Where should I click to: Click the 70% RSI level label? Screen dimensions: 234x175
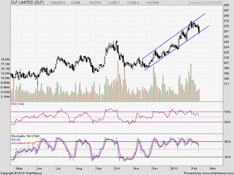227,112
